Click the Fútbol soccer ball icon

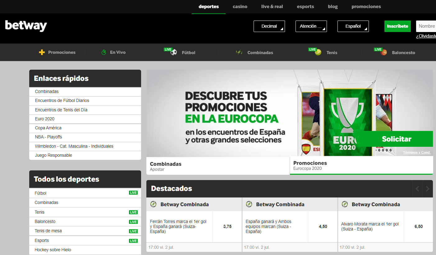pos(174,52)
